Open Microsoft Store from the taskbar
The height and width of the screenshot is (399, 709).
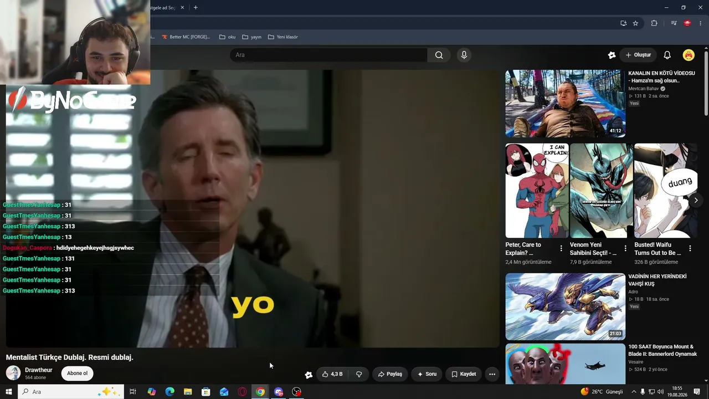(x=206, y=392)
